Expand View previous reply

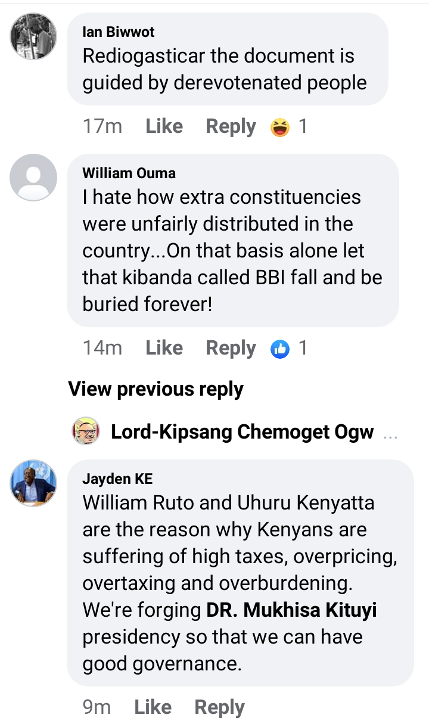click(x=156, y=389)
